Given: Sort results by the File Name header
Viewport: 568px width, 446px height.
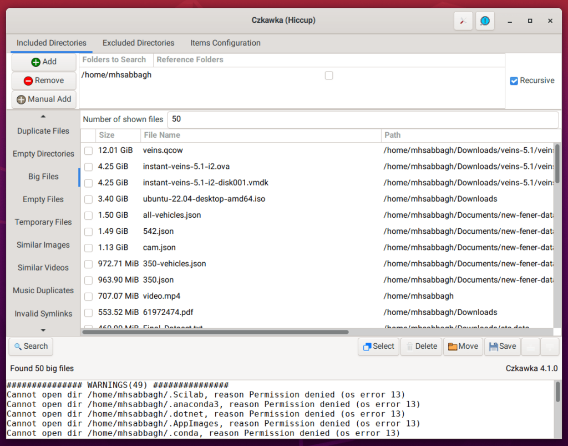Looking at the screenshot, I should (261, 136).
